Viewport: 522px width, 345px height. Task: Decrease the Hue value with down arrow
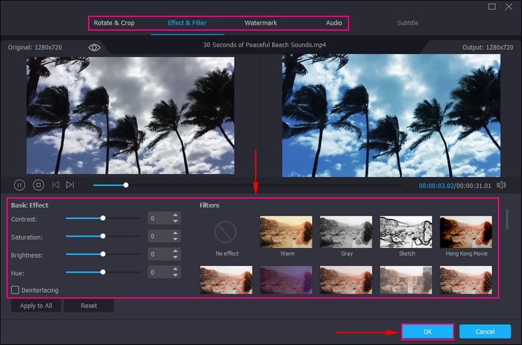pyautogui.click(x=176, y=275)
